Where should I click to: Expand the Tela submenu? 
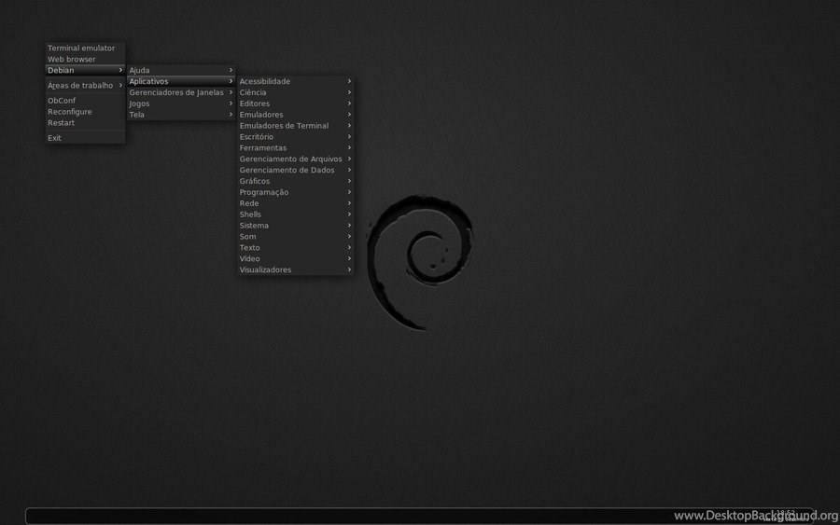tap(182, 115)
